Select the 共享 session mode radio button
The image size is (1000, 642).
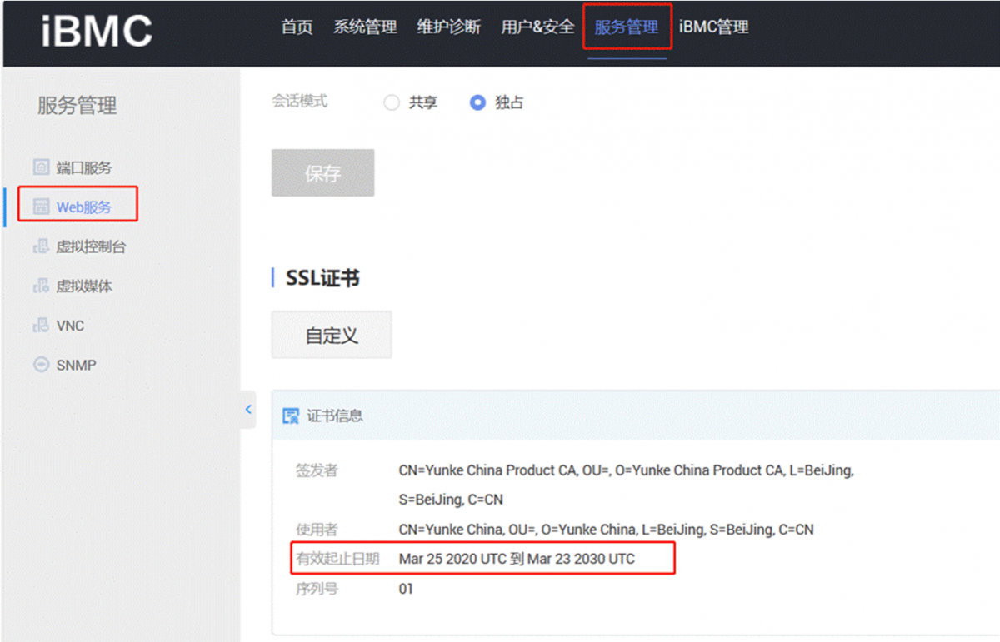[392, 103]
